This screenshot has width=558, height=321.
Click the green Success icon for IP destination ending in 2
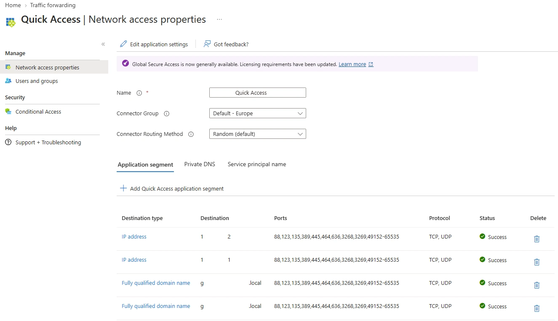tap(482, 236)
